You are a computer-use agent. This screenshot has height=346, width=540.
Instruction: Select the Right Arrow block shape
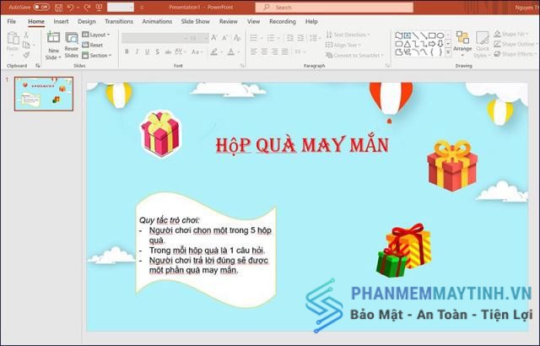(x=432, y=44)
